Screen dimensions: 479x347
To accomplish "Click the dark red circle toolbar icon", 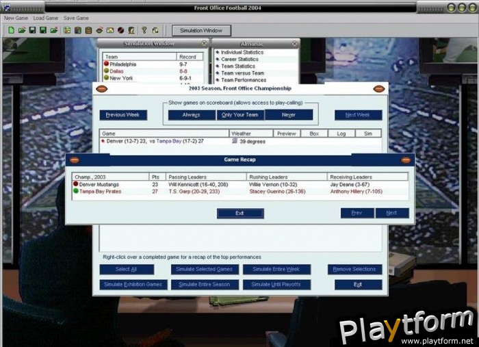I will click(x=121, y=30).
